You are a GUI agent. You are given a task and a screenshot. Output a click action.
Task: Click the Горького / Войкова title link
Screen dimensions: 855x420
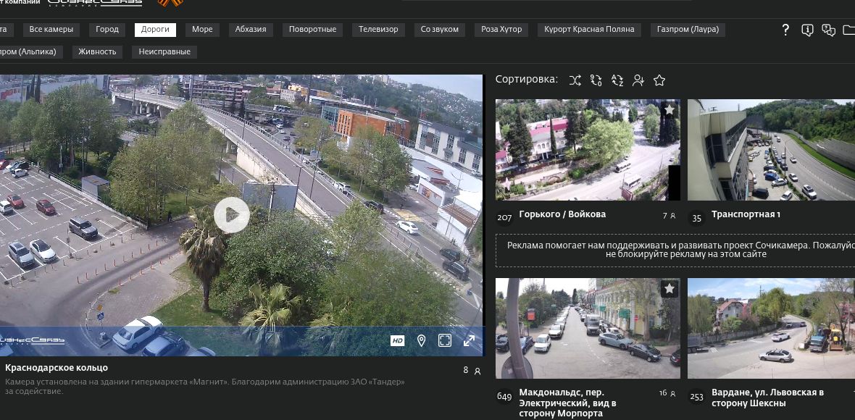pos(562,214)
